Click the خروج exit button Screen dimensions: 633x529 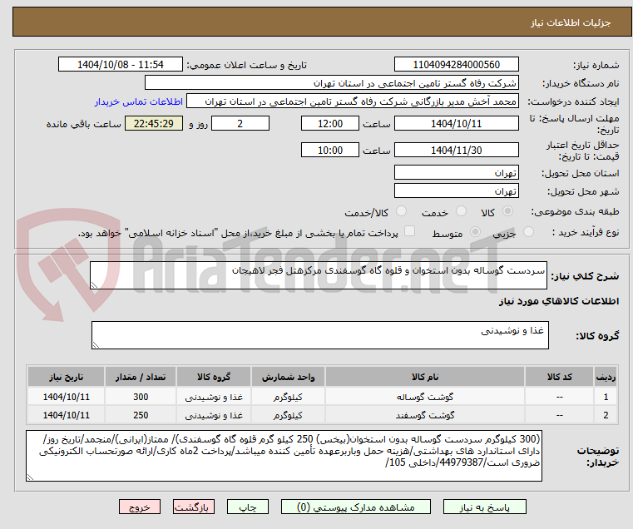[x=139, y=507]
